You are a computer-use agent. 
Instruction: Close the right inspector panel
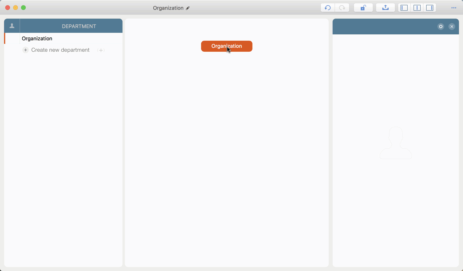(x=452, y=26)
